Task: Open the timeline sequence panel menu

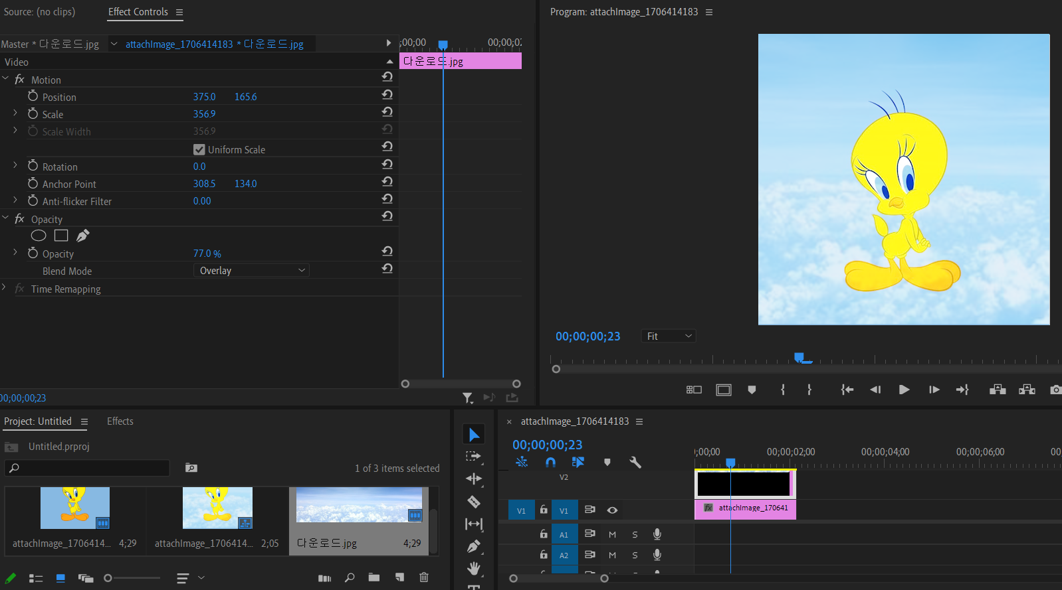Action: [639, 421]
